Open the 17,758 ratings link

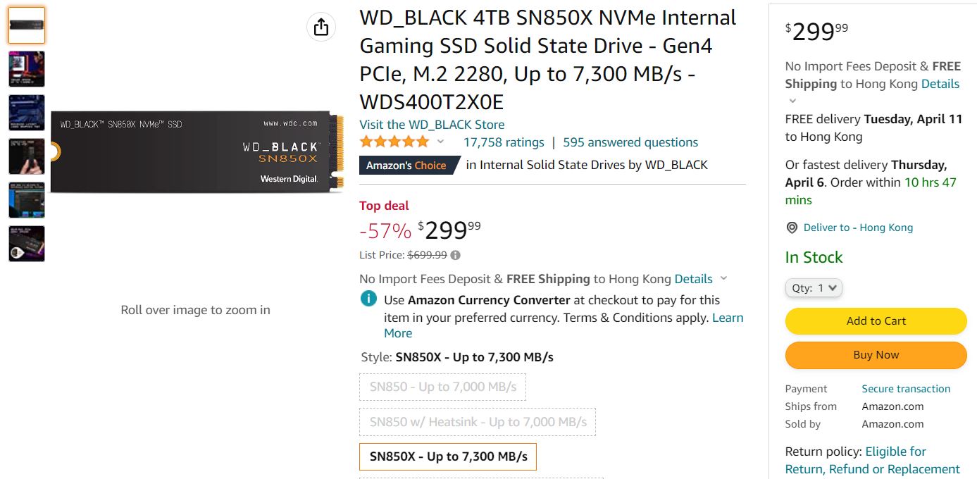(504, 142)
